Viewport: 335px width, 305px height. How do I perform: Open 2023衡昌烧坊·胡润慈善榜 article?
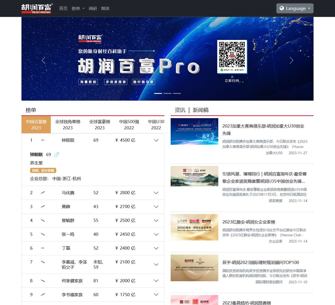point(247,303)
